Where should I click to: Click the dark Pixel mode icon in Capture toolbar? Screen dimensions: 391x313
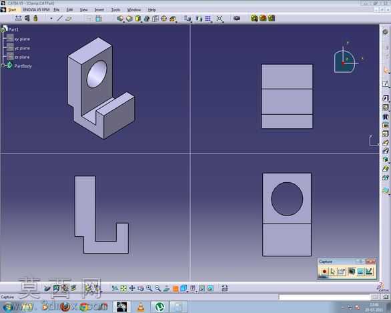(352, 272)
